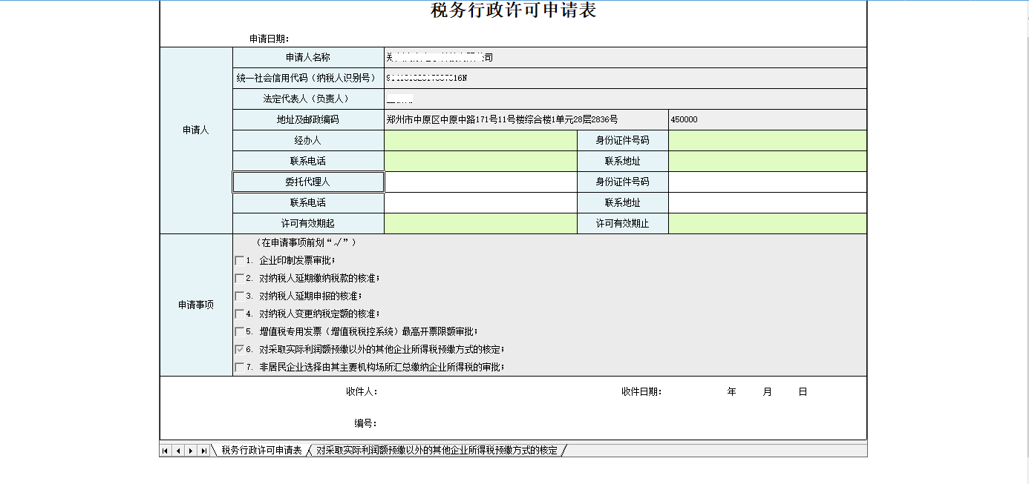Image resolution: width=1029 pixels, height=484 pixels.
Task: Select the 许可有效期止 date field
Action: click(767, 224)
